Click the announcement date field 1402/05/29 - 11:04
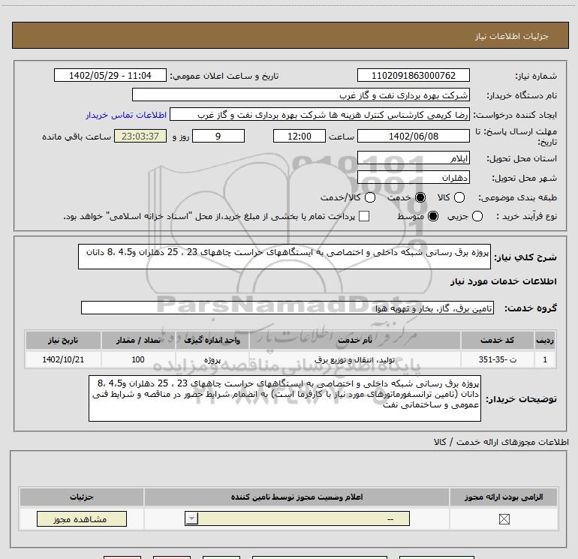The width and height of the screenshot is (578, 559). 110,75
